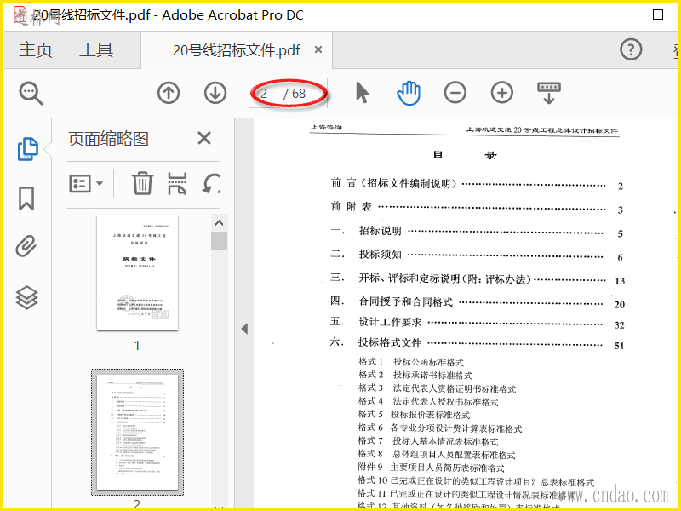Open the bookmarks panel icon
Viewport: 681px width, 511px height.
coord(26,198)
